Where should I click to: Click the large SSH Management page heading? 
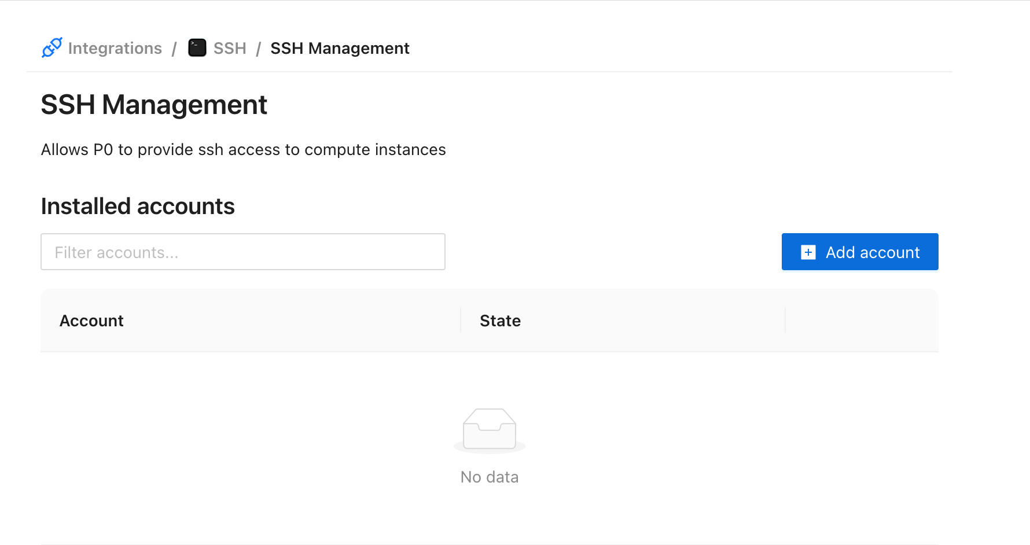[154, 105]
